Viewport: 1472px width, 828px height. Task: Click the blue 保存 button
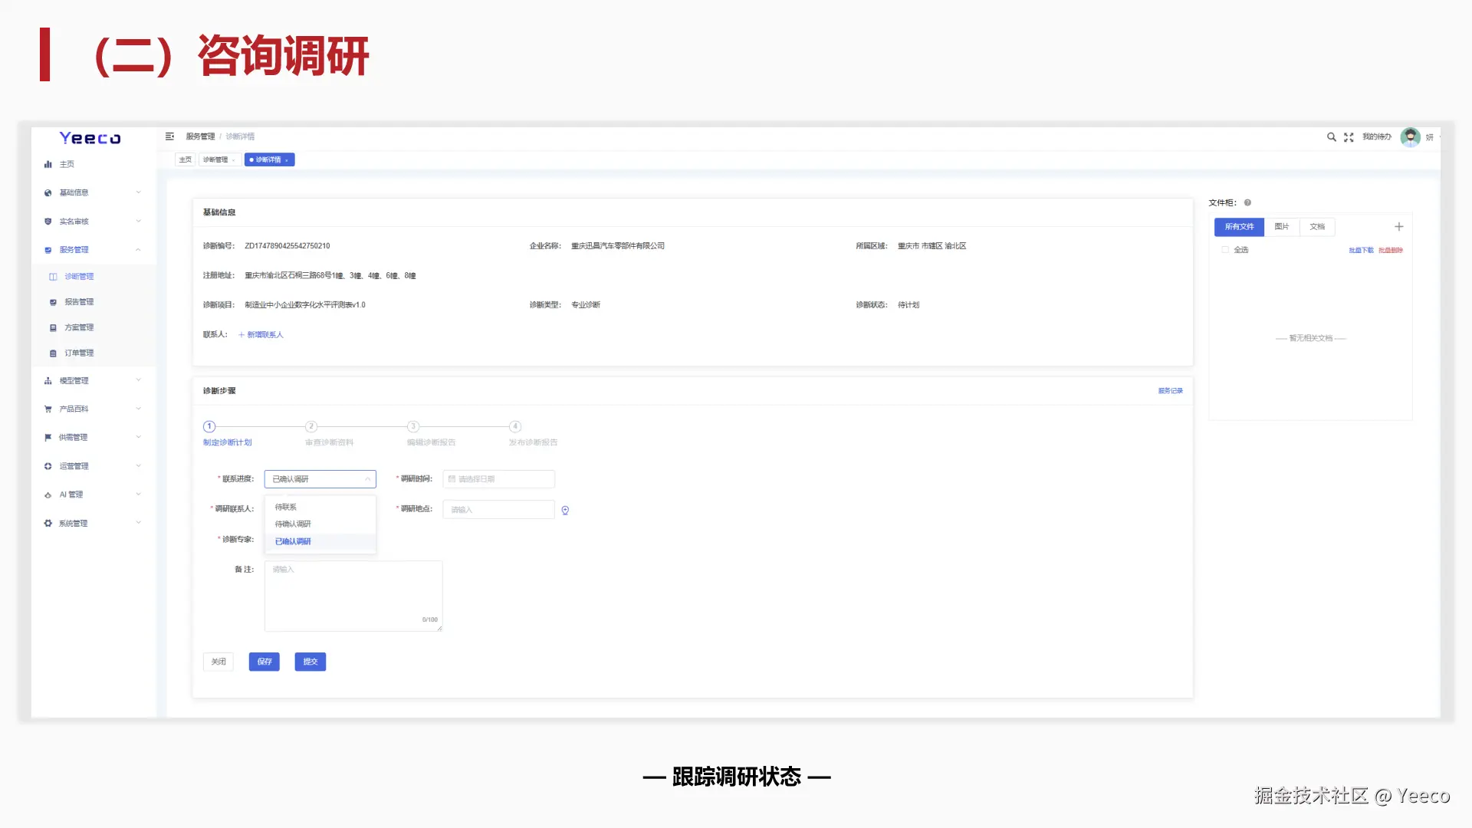pos(264,662)
